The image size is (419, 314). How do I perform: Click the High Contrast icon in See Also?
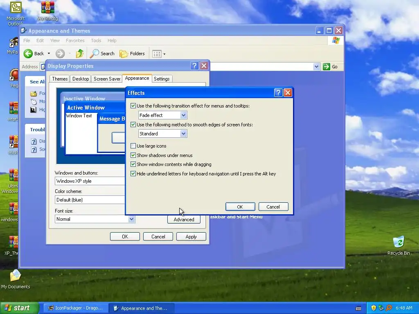pos(34,110)
